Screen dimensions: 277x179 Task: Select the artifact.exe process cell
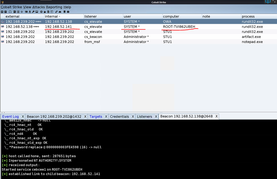coord(251,37)
